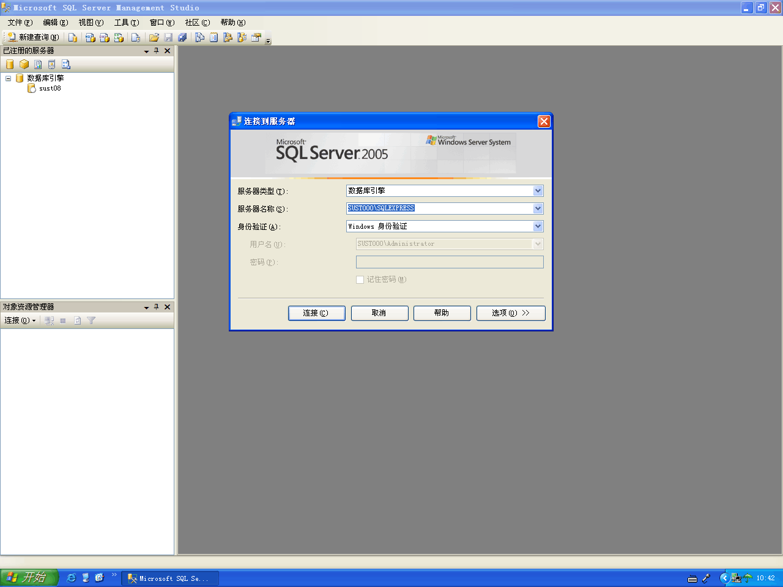Click the Analysis Services XMLA Query icon
This screenshot has height=587, width=783.
119,37
